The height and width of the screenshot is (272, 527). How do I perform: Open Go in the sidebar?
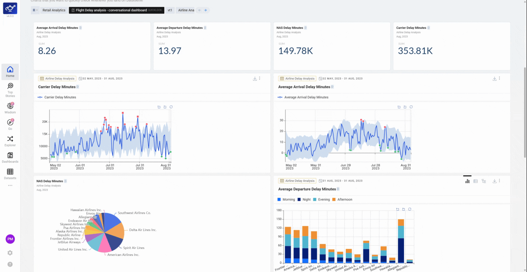10,124
